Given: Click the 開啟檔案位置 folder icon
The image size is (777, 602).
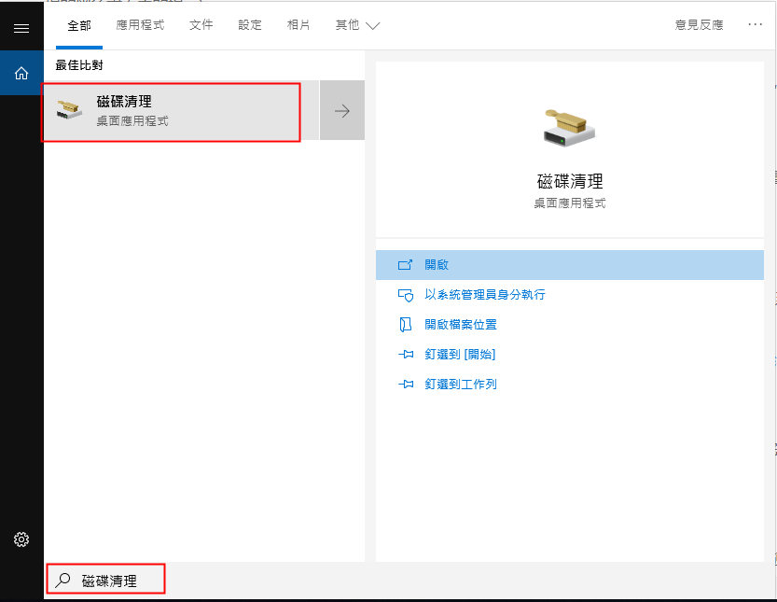Looking at the screenshot, I should [x=406, y=324].
